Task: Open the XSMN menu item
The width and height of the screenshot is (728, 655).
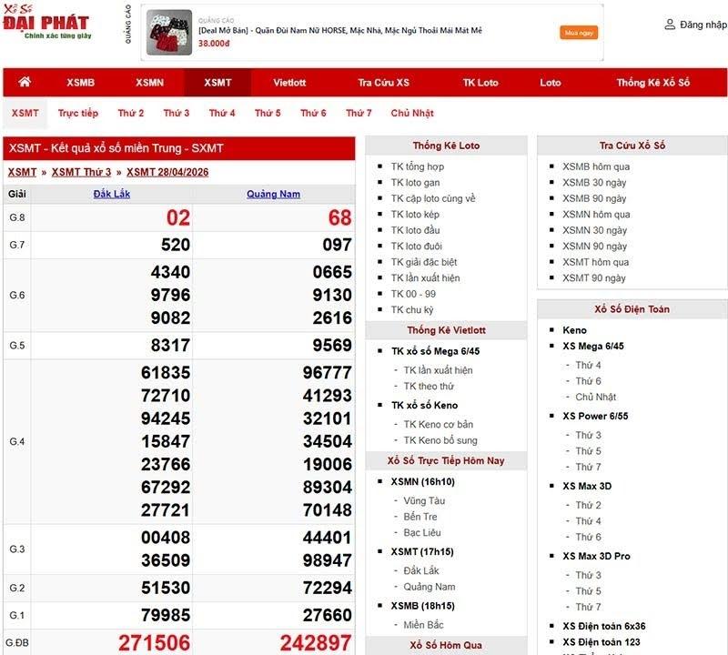Action: (149, 83)
